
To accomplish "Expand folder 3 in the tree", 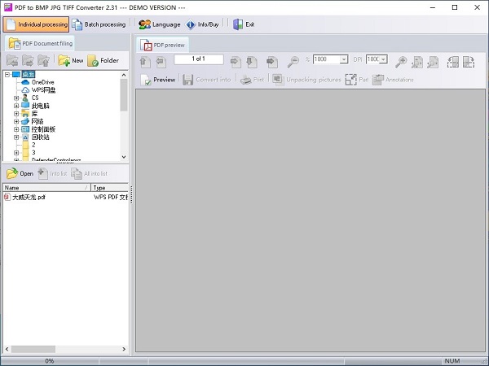I will [16, 153].
